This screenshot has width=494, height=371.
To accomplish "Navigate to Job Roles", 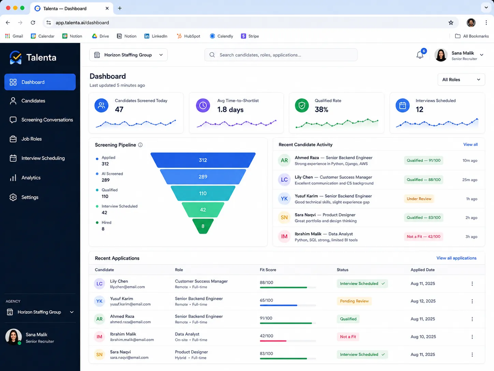I will pos(40,139).
